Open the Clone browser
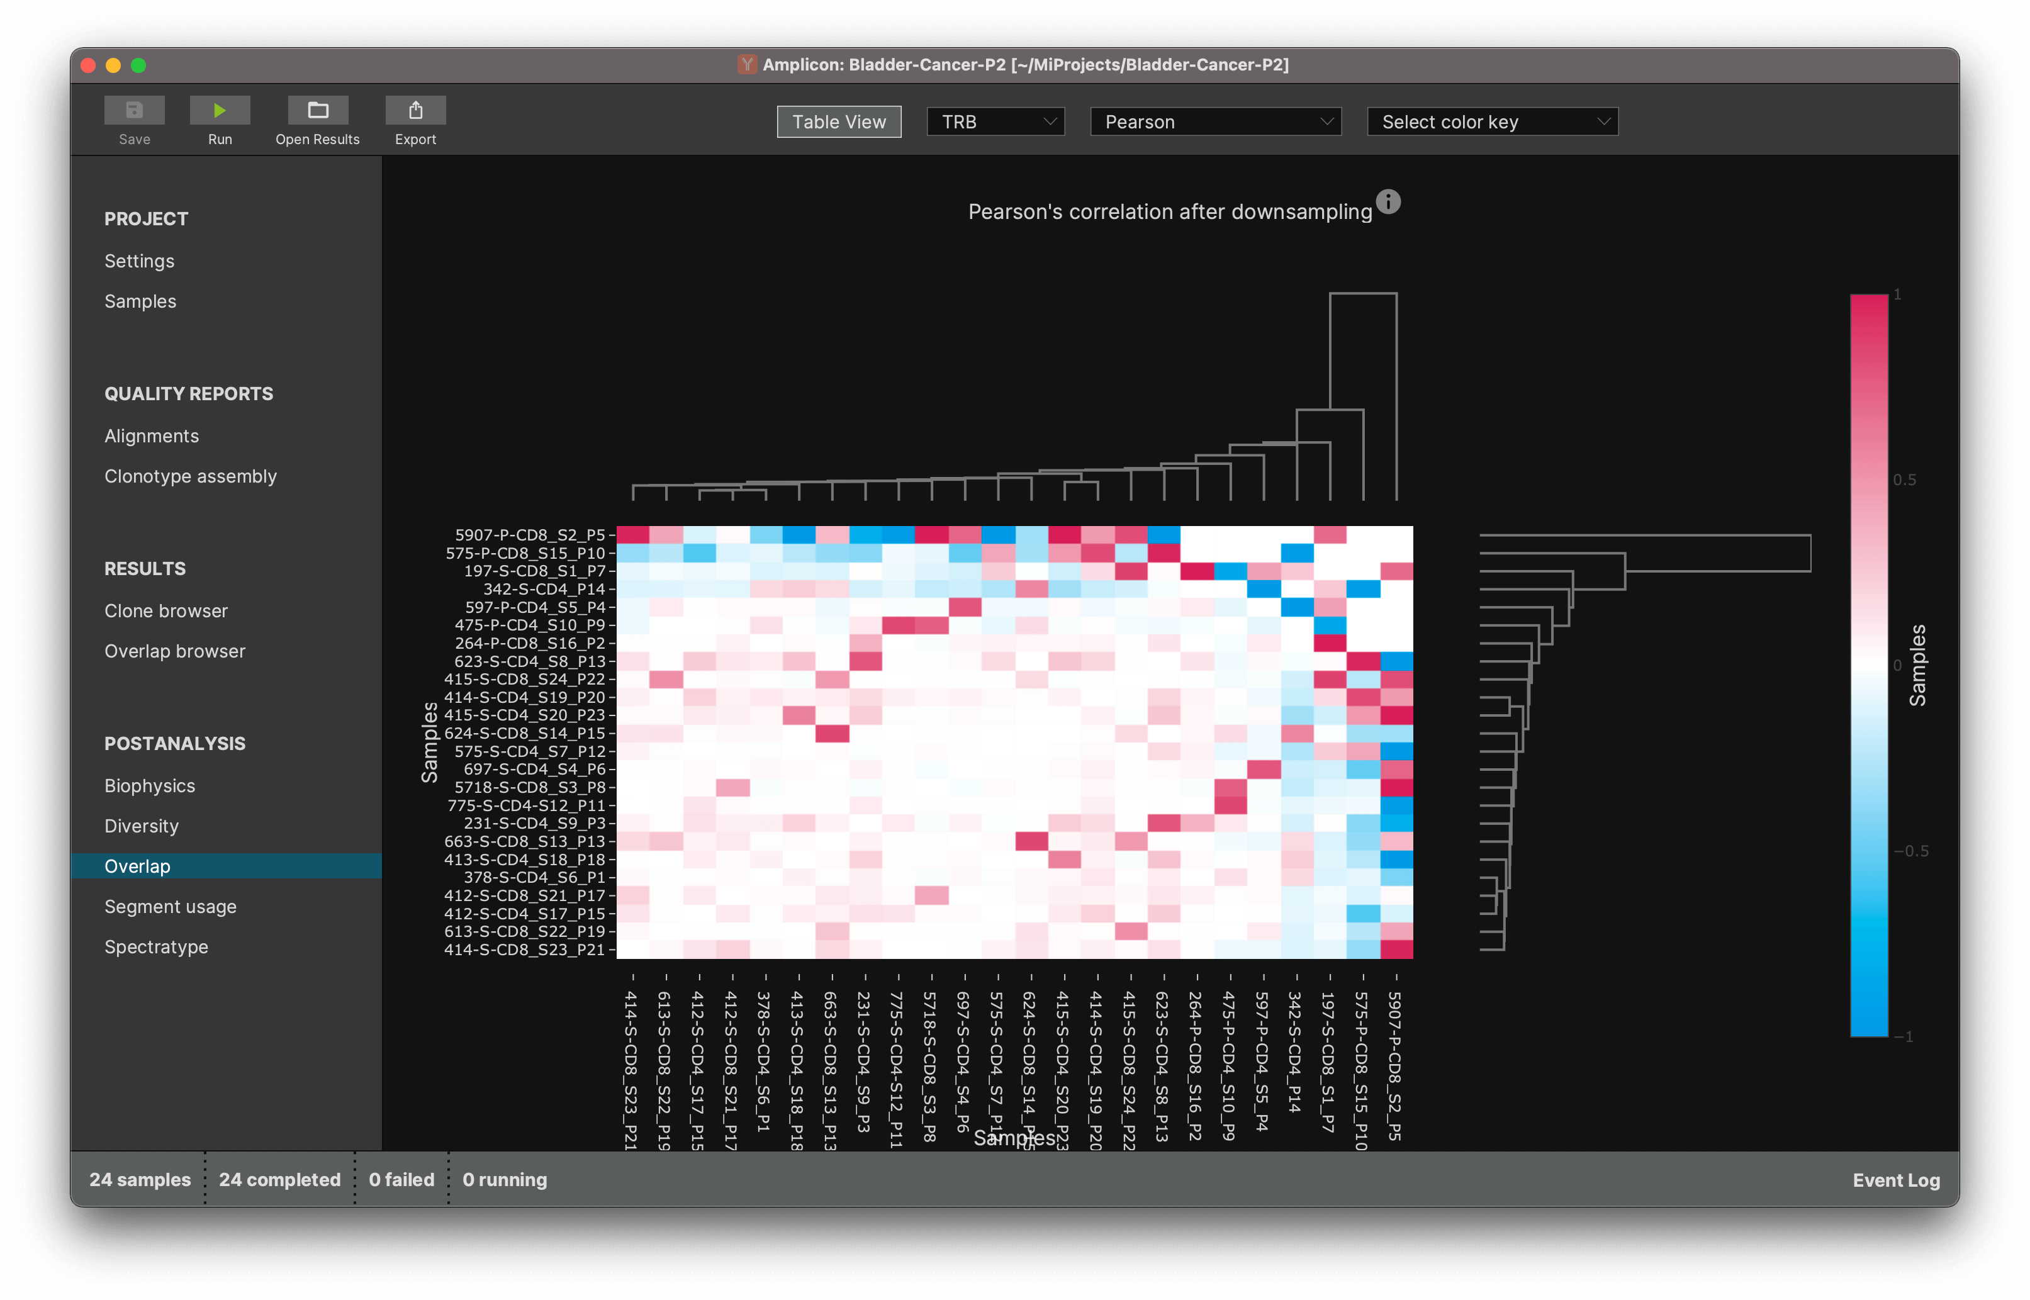Image resolution: width=2030 pixels, height=1300 pixels. coord(166,610)
